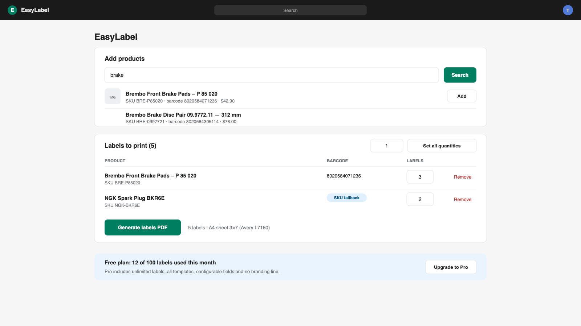Click the Labels to print (5) heading
This screenshot has width=581, height=326.
[x=130, y=146]
